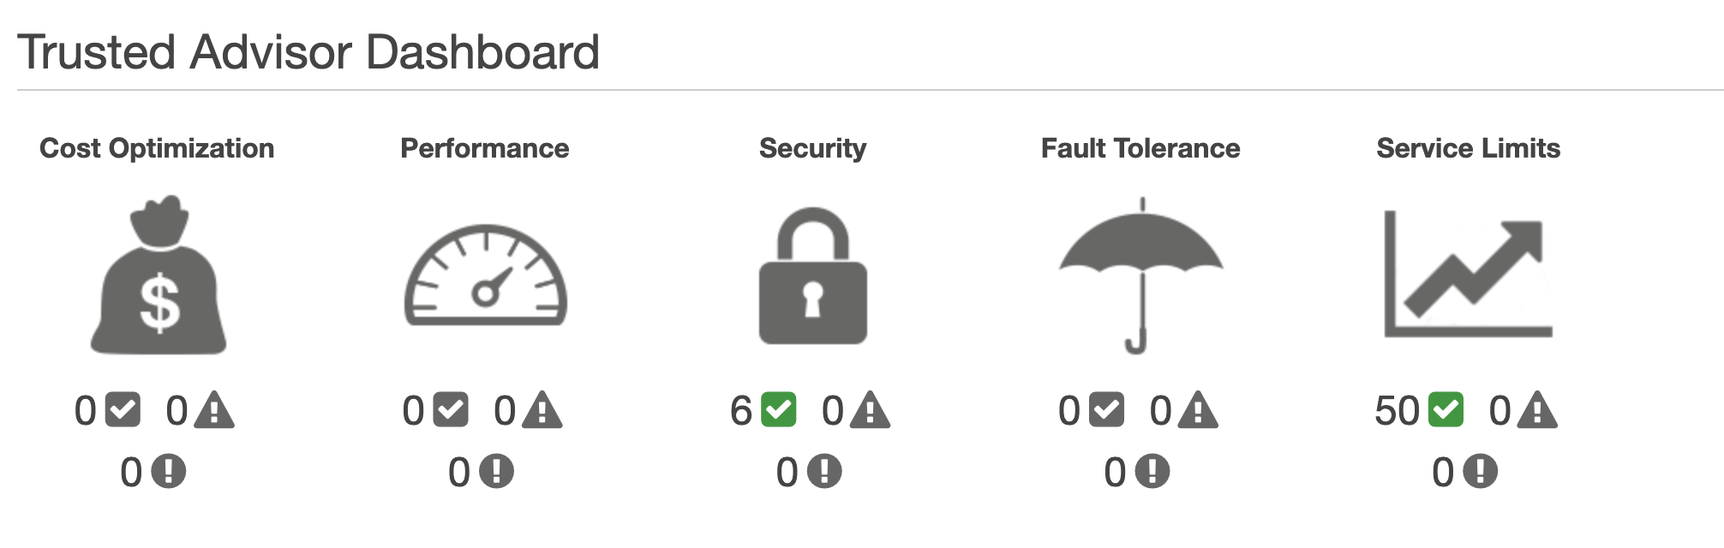Click exclamation circle under Fault Tolerance
Screen dimensions: 1724x548
(x=1152, y=471)
